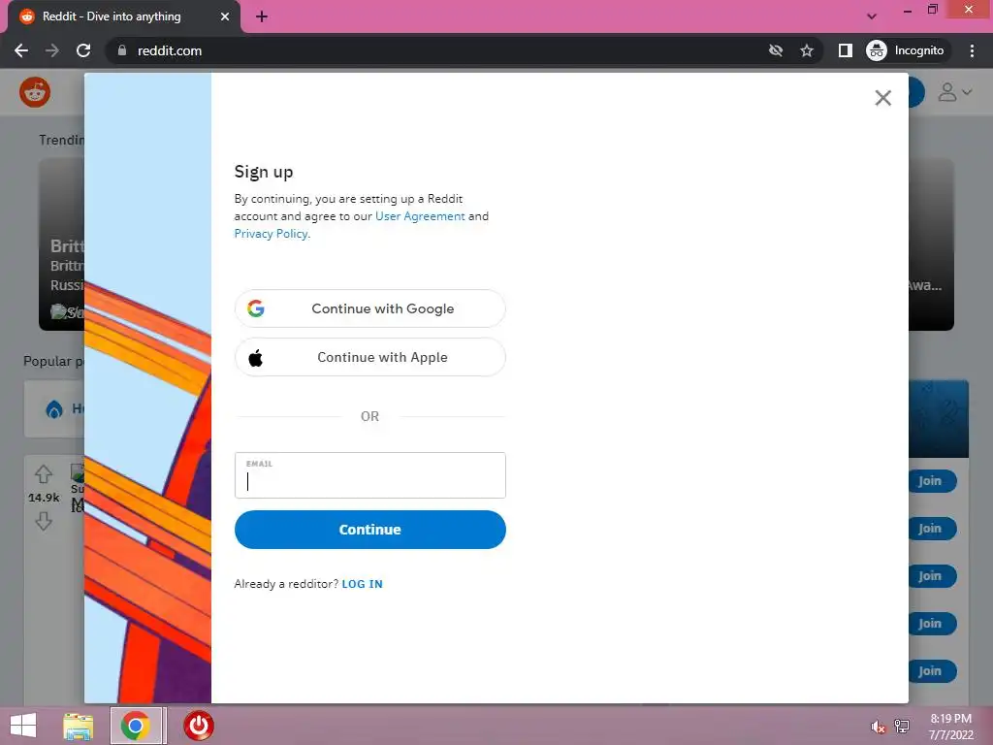This screenshot has width=993, height=745.
Task: Toggle the browser side panel icon
Action: point(846,50)
